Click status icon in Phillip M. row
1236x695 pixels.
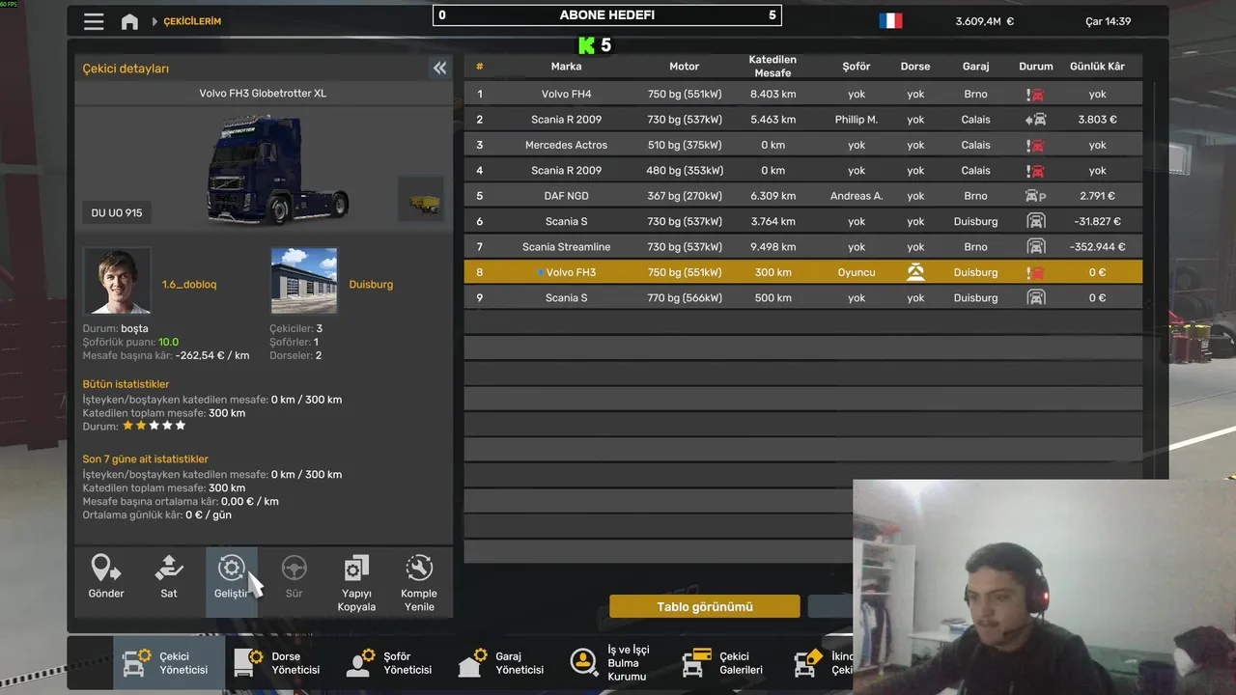coord(1036,120)
